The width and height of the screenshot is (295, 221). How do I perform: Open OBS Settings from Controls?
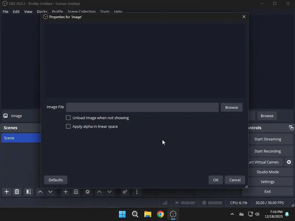271,182
